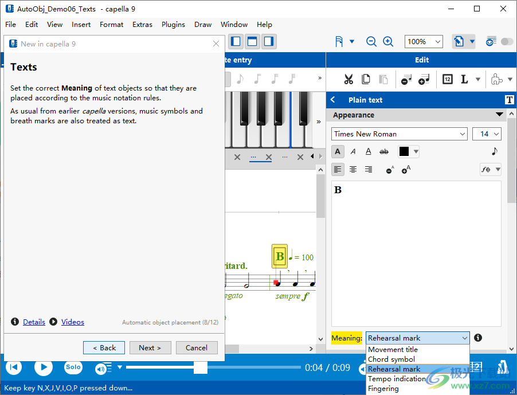Click the info icon beside Meaning dropdown
The height and width of the screenshot is (395, 517).
tap(478, 338)
